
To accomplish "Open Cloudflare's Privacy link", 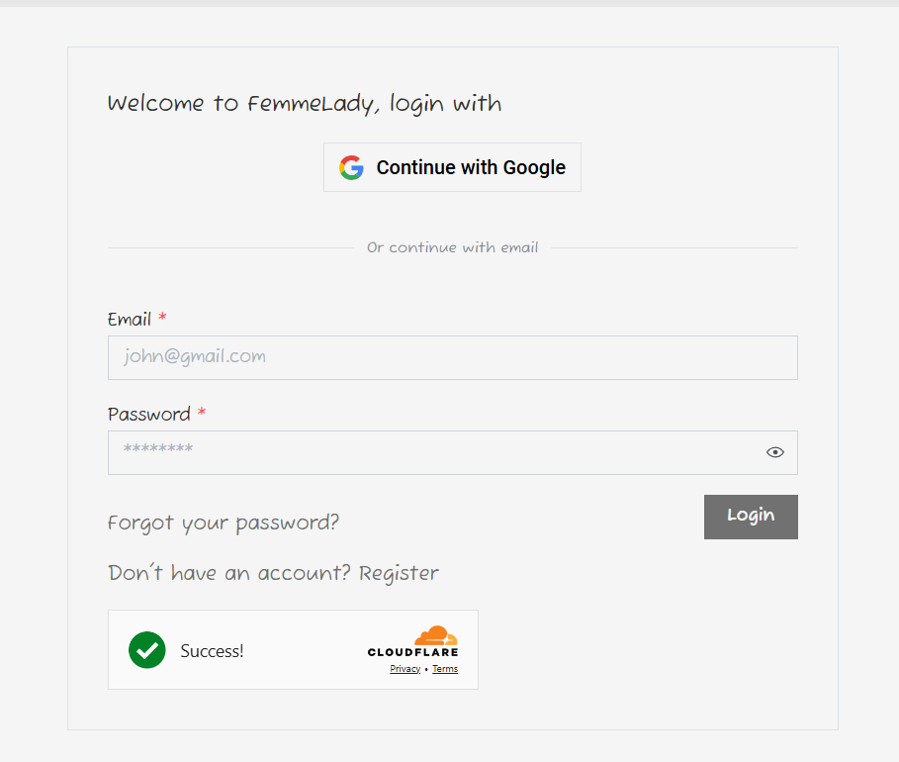I will pos(405,668).
